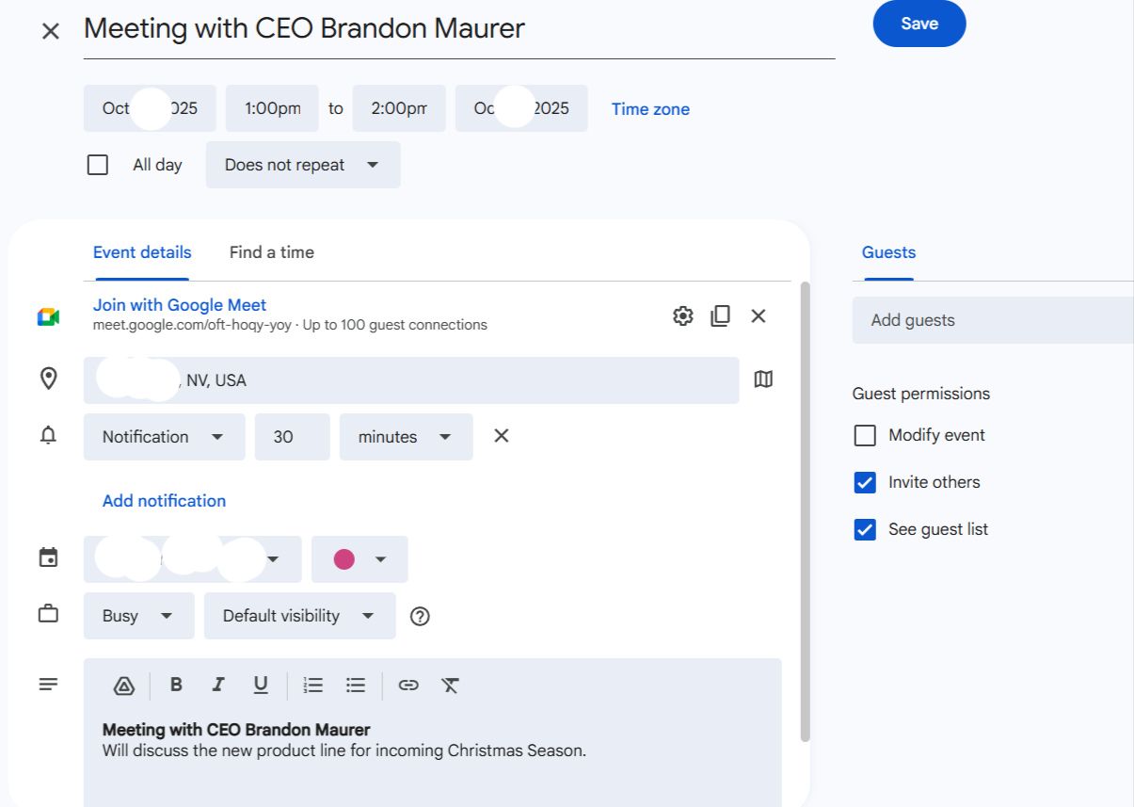Click the Save button
1134x807 pixels.
coord(918,24)
